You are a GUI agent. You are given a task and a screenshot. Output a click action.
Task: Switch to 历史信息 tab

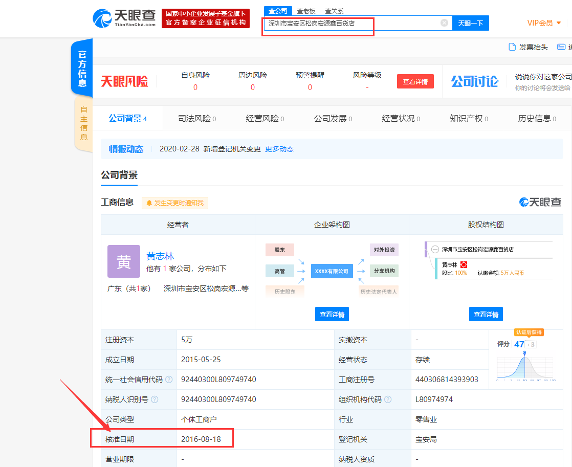click(537, 119)
